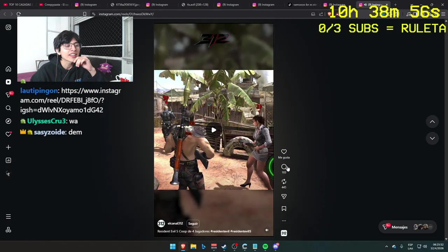Click username UlyssesCru3 in chat

pos(46,121)
